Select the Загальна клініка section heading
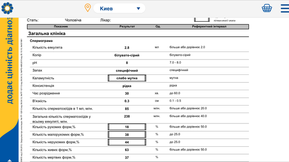This screenshot has height=162, width=289. click(47, 34)
